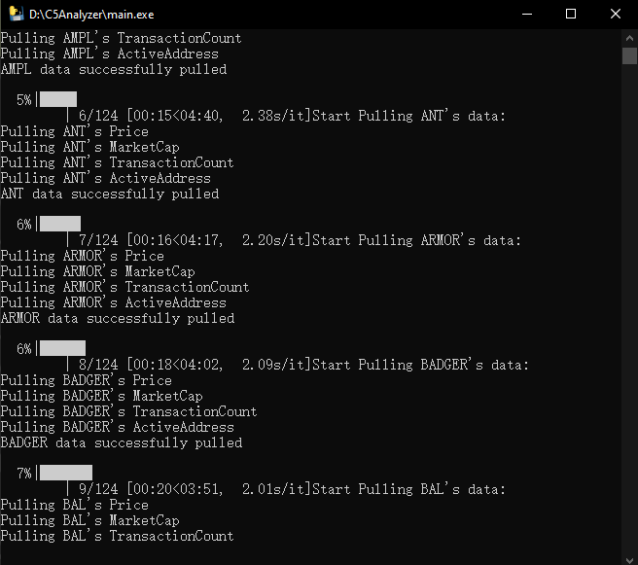Click 'Start Pulling ANT's data:' text
This screenshot has height=565, width=638.
click(408, 116)
